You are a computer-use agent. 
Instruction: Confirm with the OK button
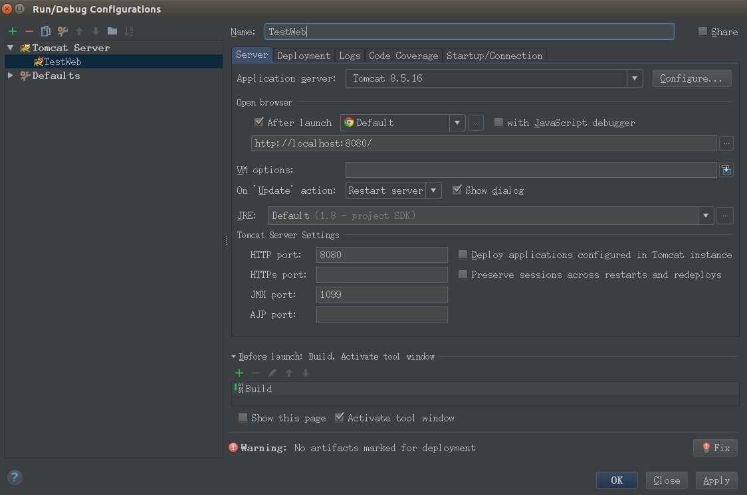coord(617,480)
